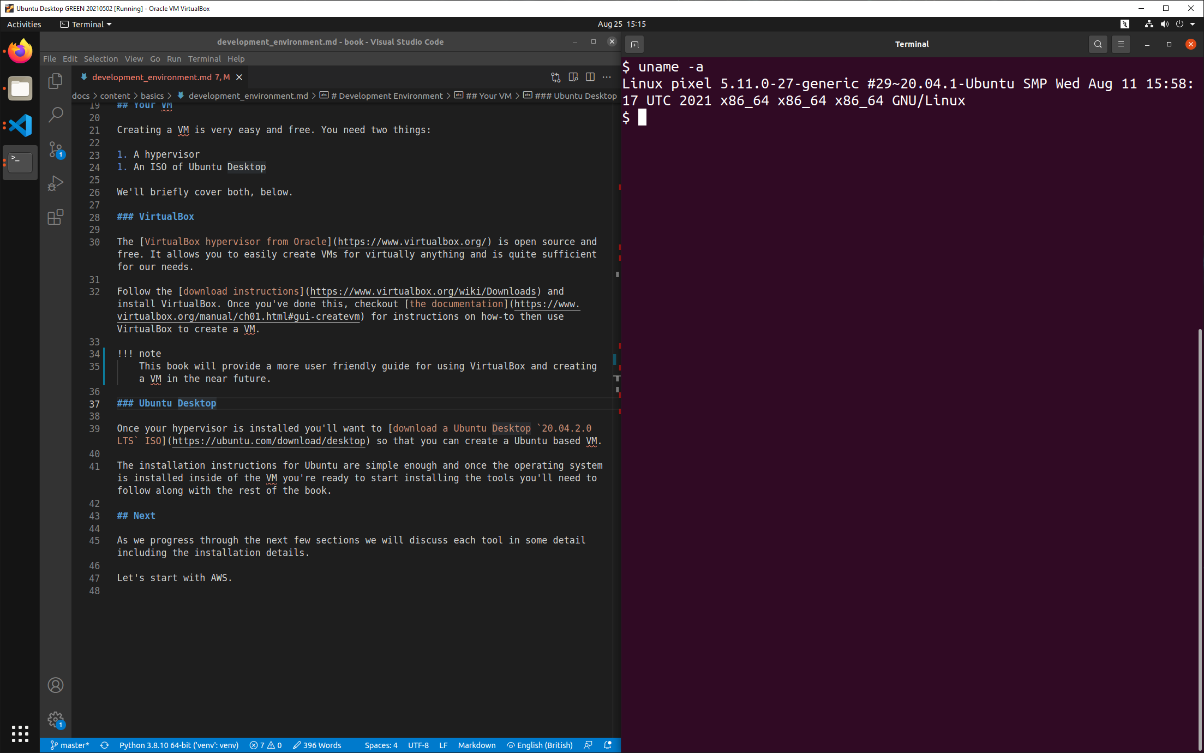Open the Selection menu

[x=100, y=58]
